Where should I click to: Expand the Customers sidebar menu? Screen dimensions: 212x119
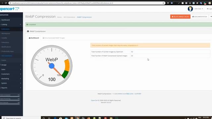click(11, 74)
